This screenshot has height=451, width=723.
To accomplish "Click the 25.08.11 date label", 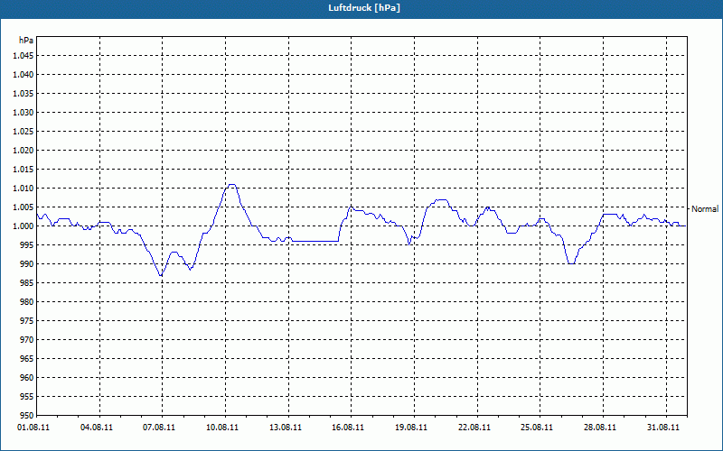I will (537, 428).
